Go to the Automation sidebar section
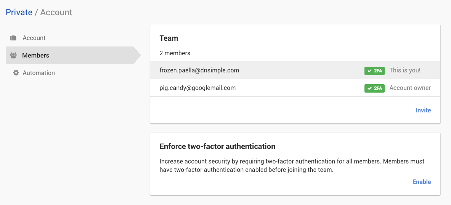 39,73
